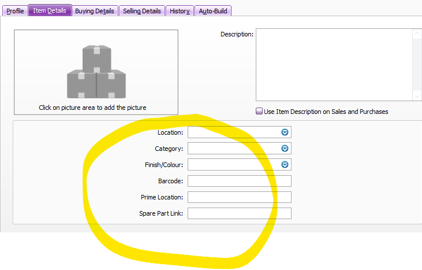Enable Use Item Description on Sales and Purchases

pyautogui.click(x=260, y=112)
